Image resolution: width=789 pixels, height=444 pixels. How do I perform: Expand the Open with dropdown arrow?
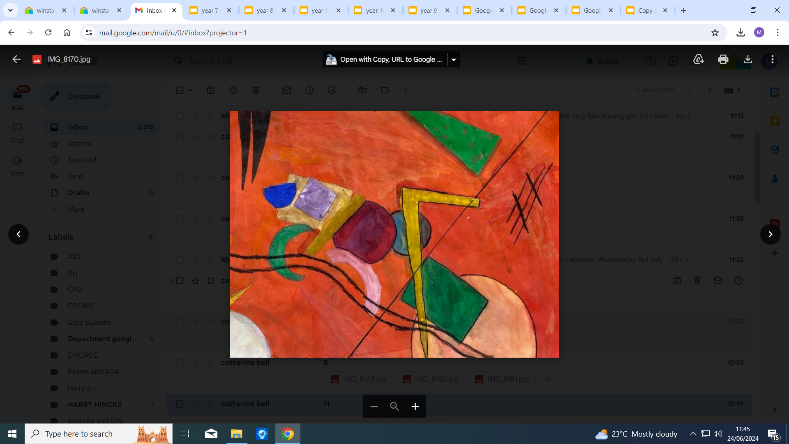(454, 59)
